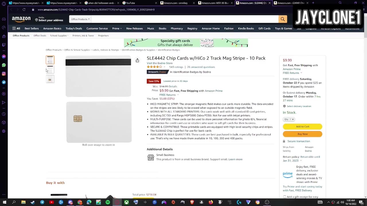Open Extensions cube icon in sidebar
367x206 pixels.
pyautogui.click(x=4, y=122)
